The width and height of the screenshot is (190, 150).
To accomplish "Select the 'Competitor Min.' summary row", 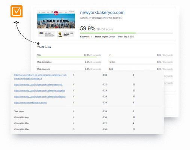I will tap(87, 123).
